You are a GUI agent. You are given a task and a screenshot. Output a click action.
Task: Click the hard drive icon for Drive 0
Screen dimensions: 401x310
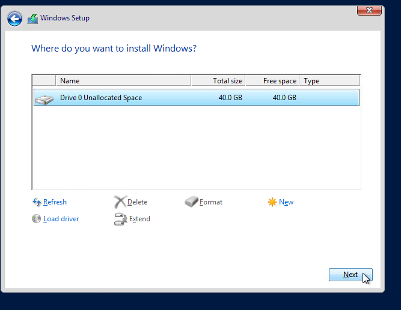click(44, 100)
